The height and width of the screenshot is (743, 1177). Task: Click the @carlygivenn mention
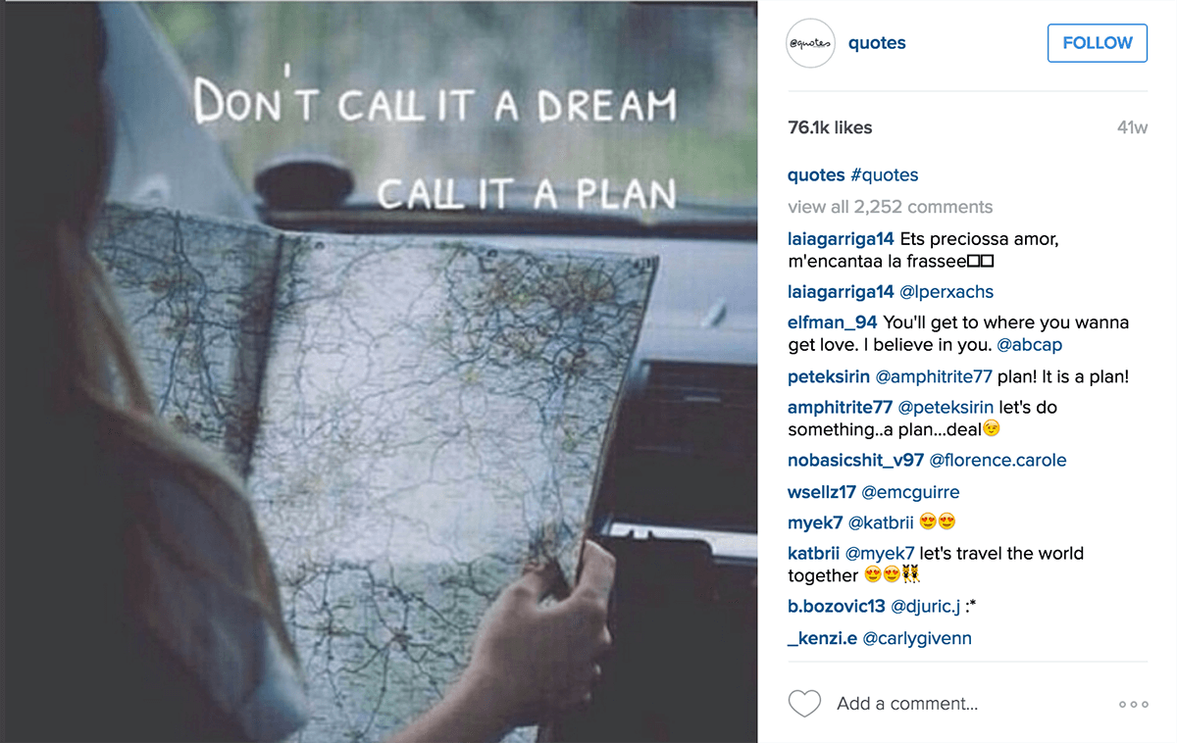(917, 639)
